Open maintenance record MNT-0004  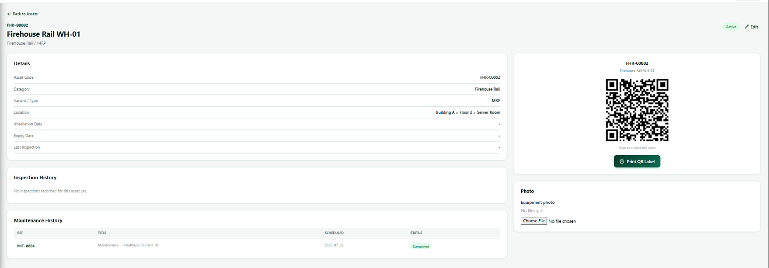click(26, 246)
